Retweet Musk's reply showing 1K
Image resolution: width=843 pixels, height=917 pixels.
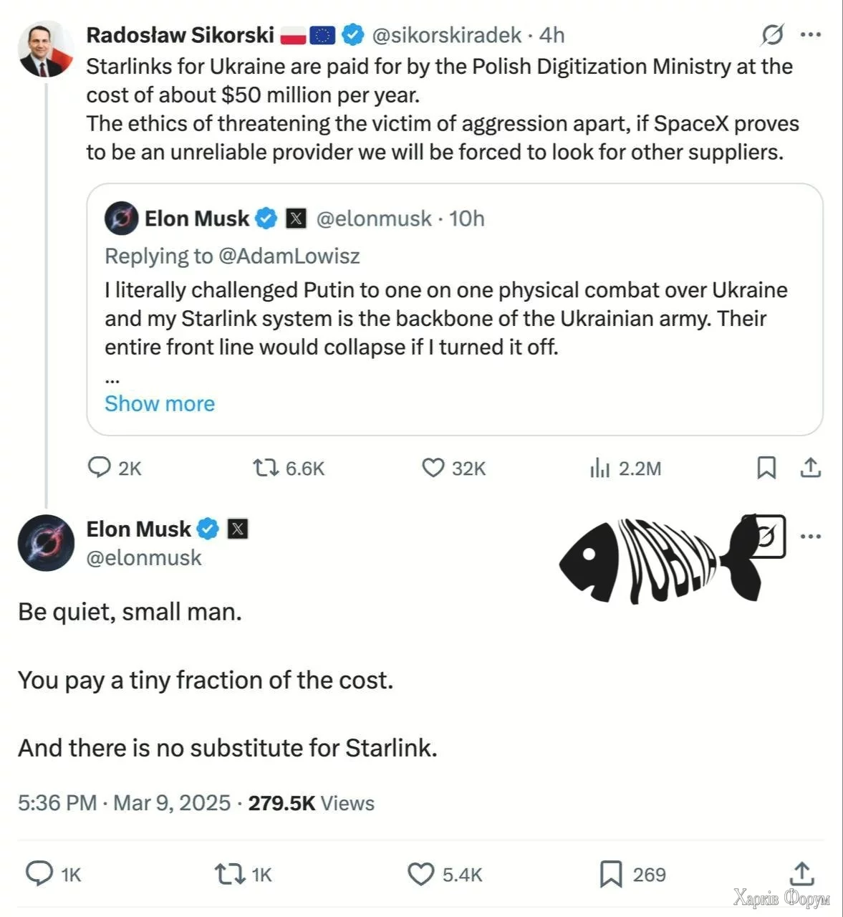[230, 874]
